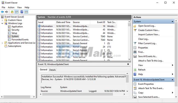Click the Import Custom View link
Image resolution: width=178 pixels, height=103 pixels.
pyautogui.click(x=149, y=35)
